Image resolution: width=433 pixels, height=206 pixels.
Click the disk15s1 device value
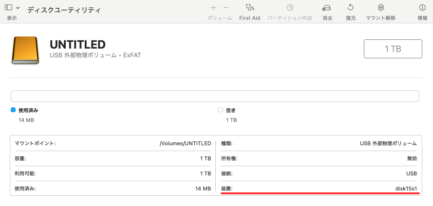[406, 188]
